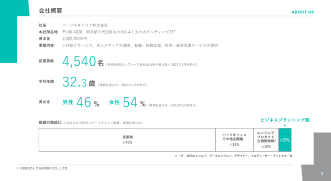Select the バックオフィス その他企画職 segment
The width and height of the screenshot is (331, 181).
(234, 140)
